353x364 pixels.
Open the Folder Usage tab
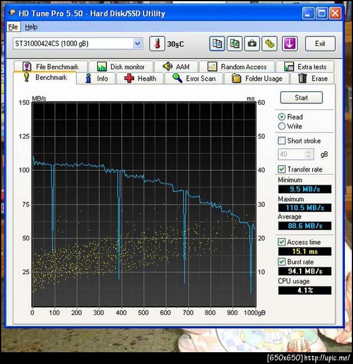pyautogui.click(x=257, y=78)
